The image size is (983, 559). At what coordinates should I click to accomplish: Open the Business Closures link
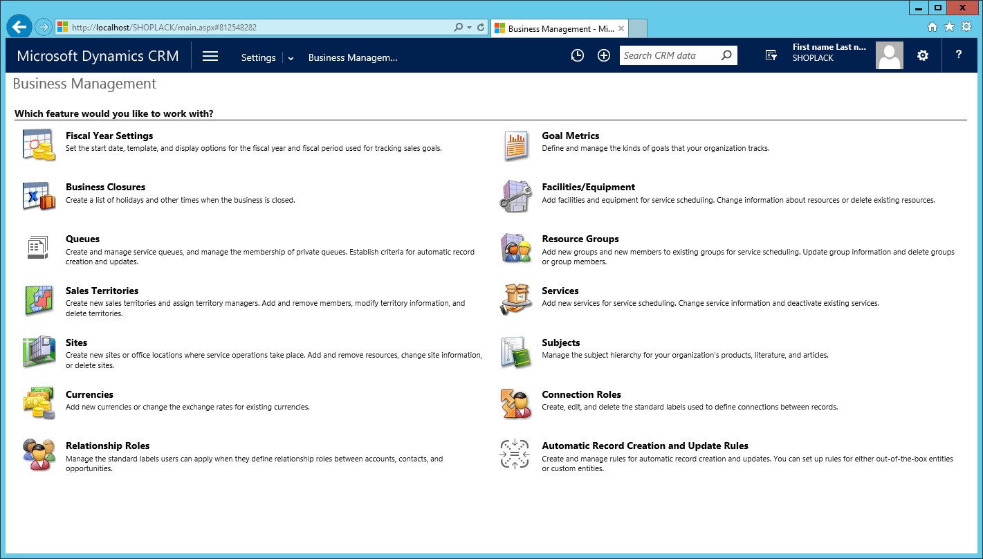105,187
